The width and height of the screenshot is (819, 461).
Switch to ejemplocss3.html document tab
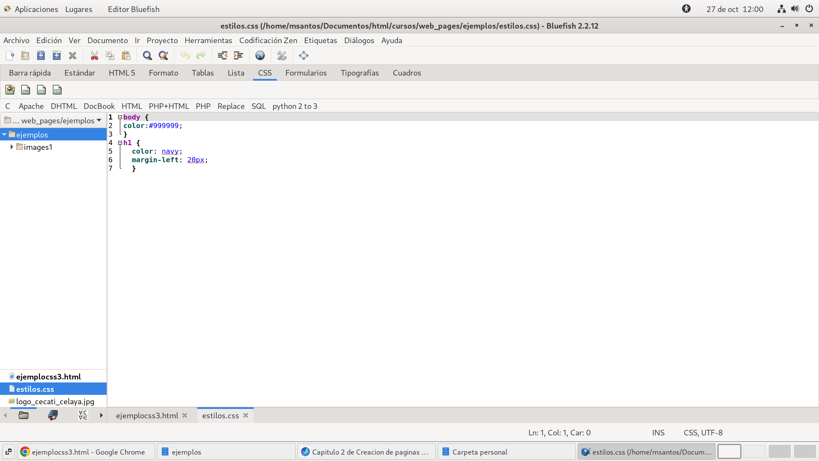(147, 415)
